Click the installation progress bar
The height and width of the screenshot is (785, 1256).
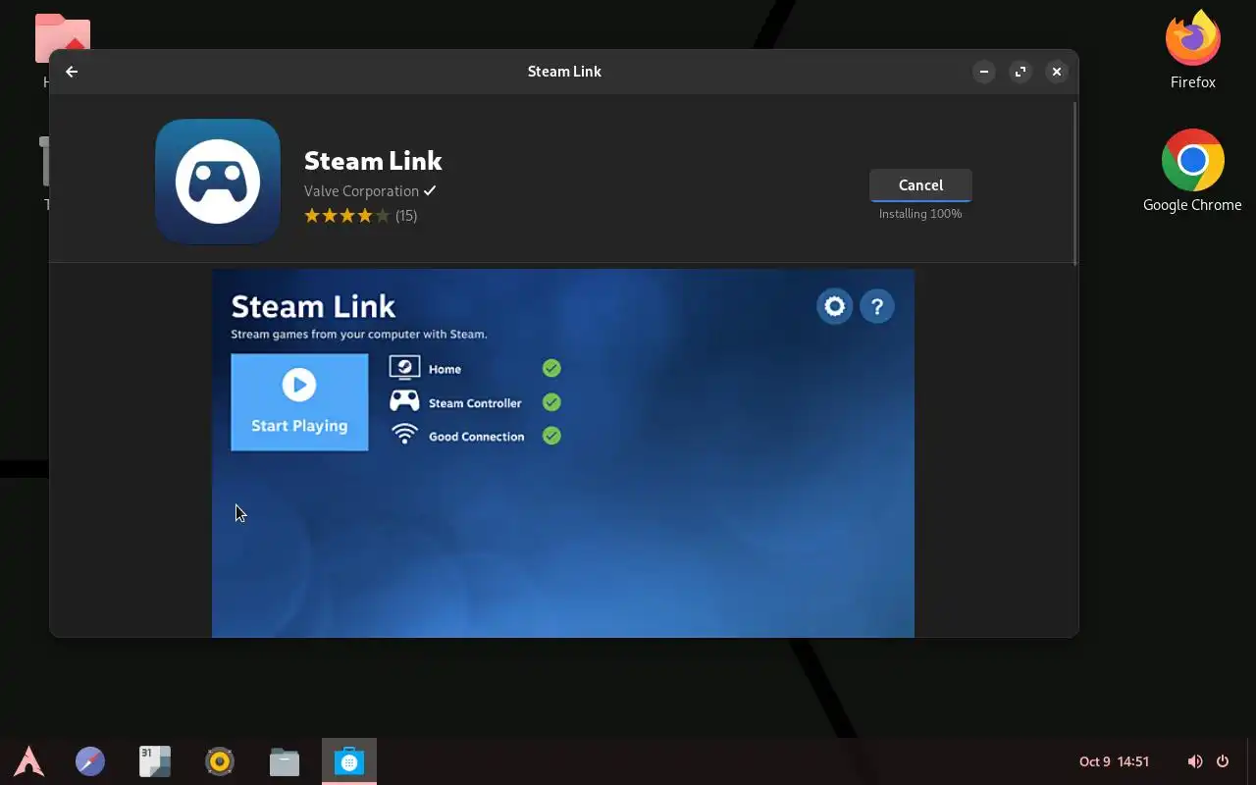tap(920, 201)
